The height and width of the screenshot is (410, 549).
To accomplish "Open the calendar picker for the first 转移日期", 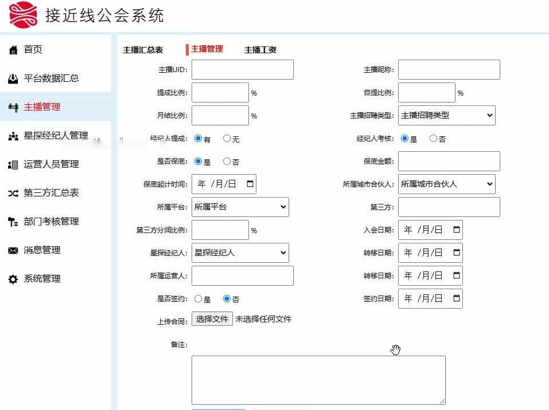I will tap(457, 253).
